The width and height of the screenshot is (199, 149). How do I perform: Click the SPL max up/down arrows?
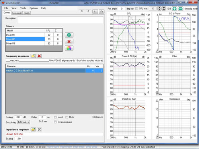coord(159,9)
